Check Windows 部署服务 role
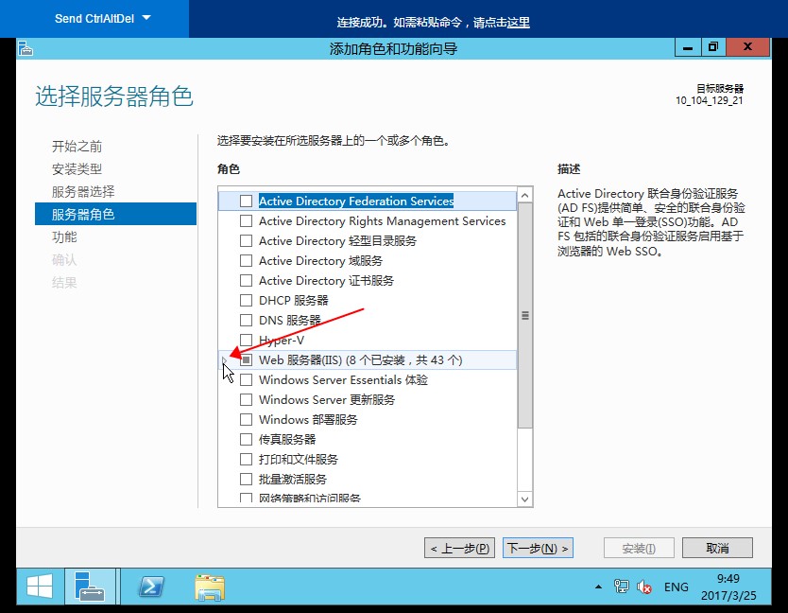The width and height of the screenshot is (788, 613). [x=246, y=420]
